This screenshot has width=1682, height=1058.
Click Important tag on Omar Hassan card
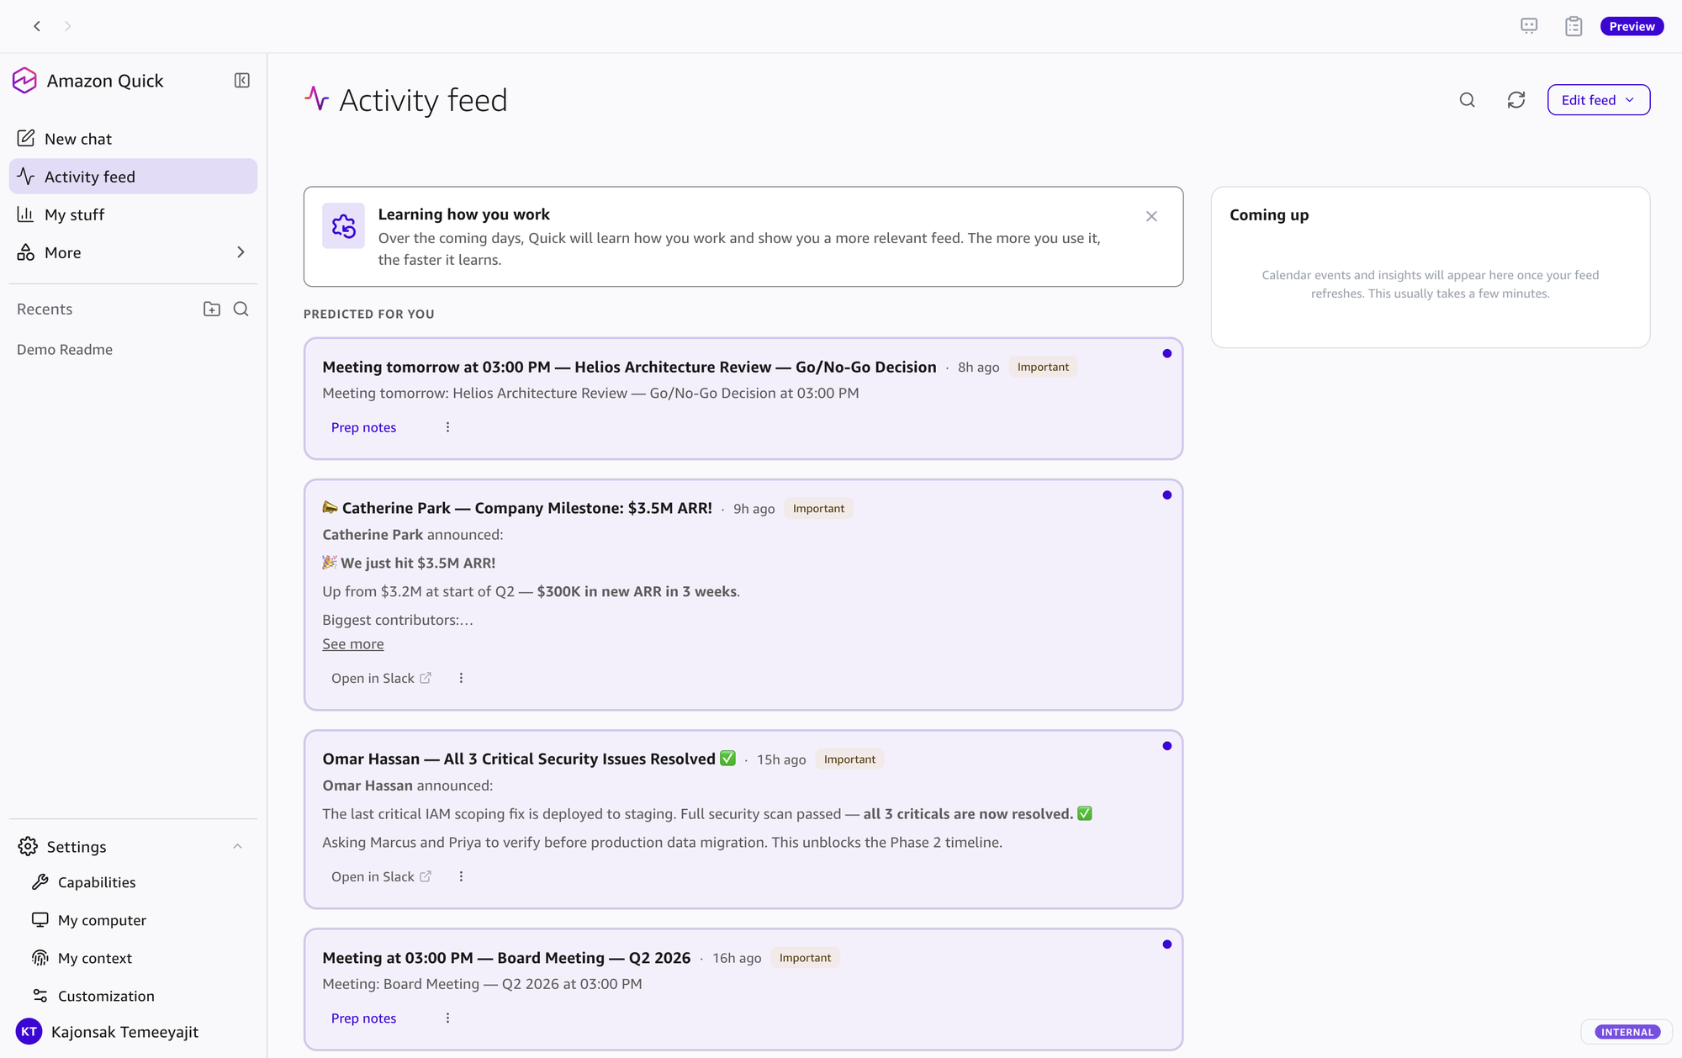coord(849,759)
